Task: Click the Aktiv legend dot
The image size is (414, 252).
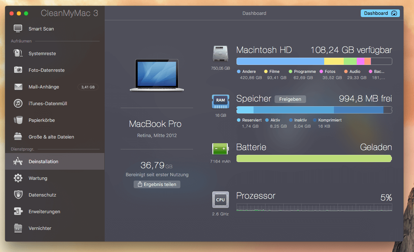Action: pyautogui.click(x=267, y=120)
